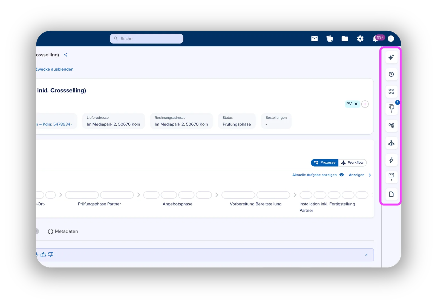Select the Angebotsphase phase label

point(177,204)
